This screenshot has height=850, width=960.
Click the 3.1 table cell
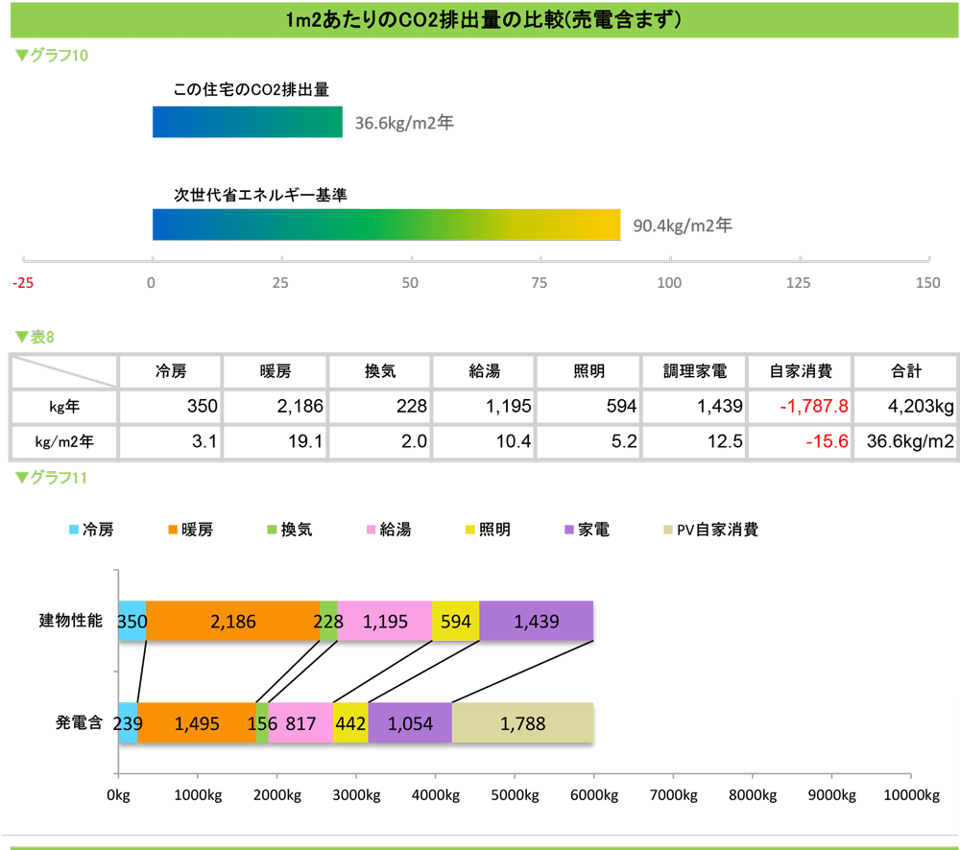pyautogui.click(x=170, y=441)
